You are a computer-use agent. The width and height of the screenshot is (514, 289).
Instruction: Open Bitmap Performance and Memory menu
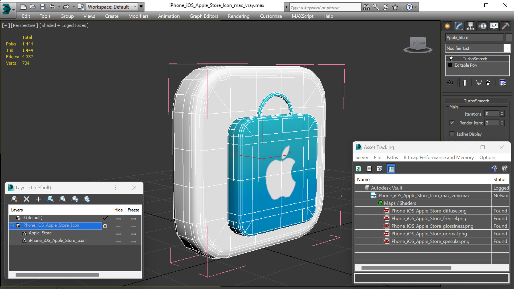coord(439,157)
